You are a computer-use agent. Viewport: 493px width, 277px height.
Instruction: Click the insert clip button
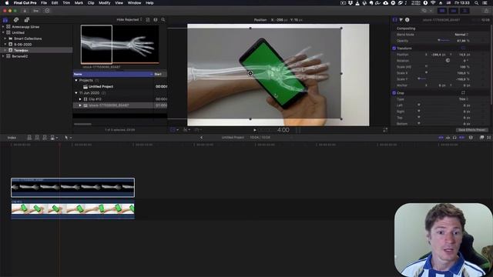tap(37, 138)
